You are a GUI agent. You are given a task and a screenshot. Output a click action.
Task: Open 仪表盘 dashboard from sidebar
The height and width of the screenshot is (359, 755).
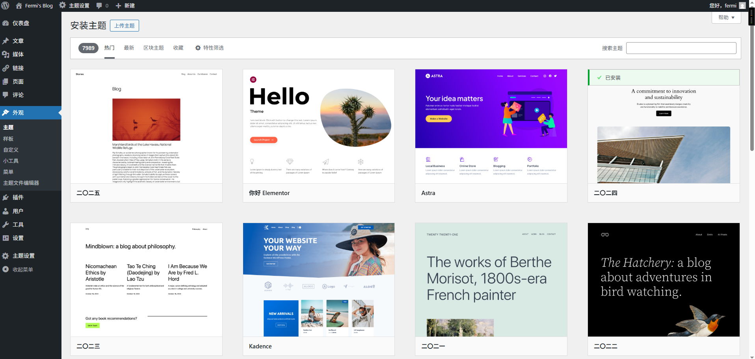[x=20, y=23]
